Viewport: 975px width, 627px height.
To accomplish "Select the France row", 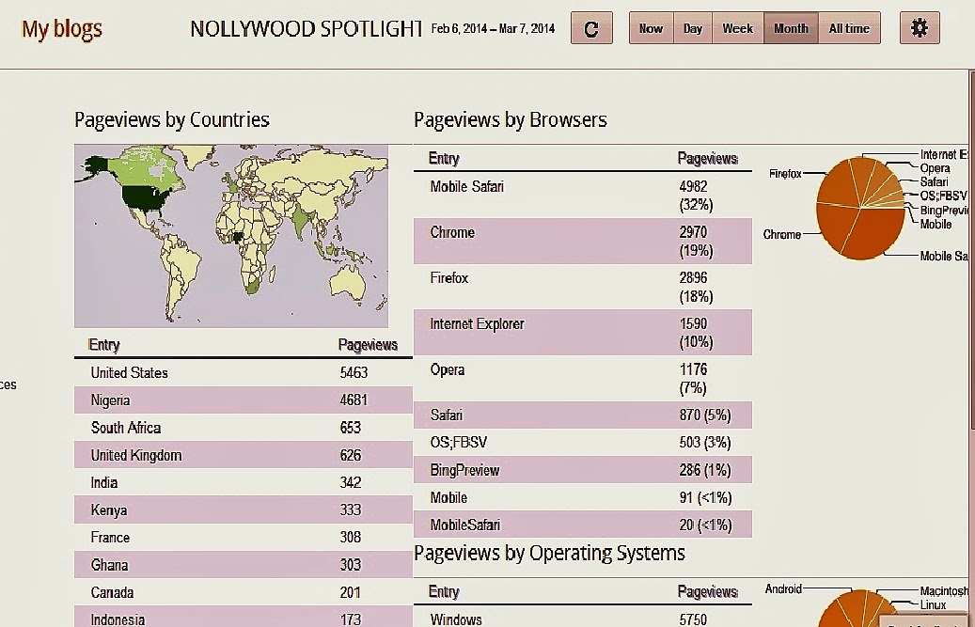I will (244, 537).
